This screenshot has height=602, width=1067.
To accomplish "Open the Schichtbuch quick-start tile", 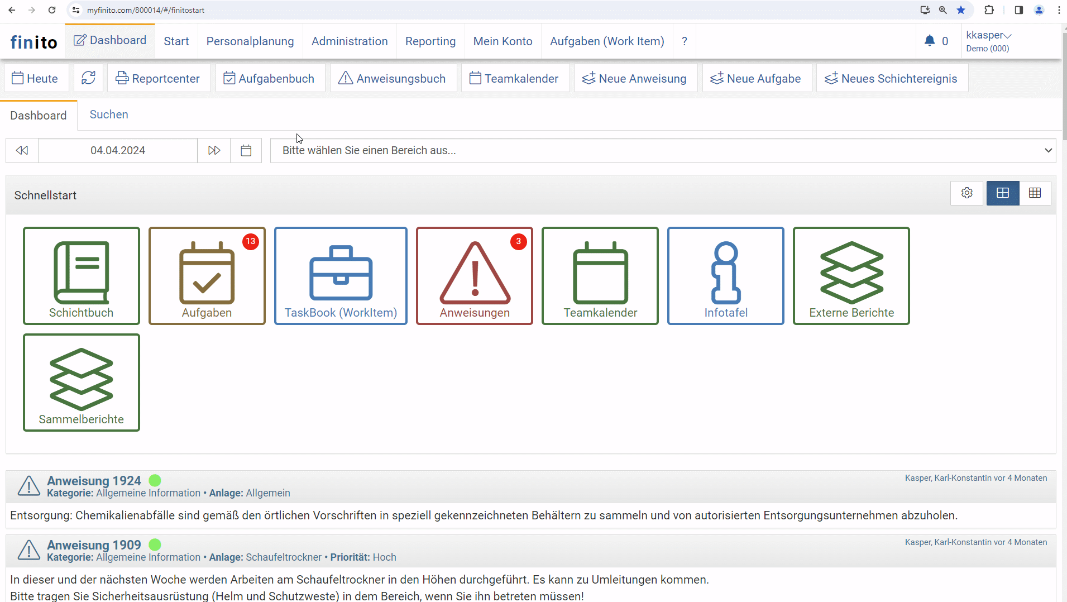I will pos(82,275).
